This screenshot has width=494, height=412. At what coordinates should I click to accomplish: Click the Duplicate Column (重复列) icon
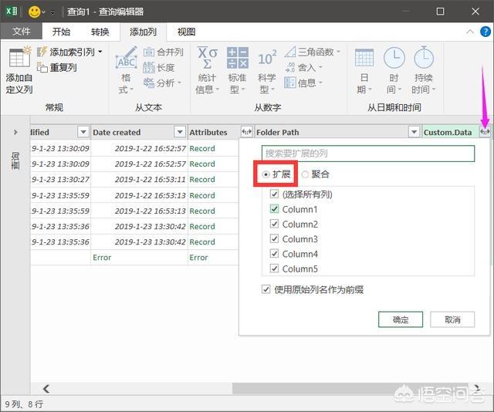42,67
